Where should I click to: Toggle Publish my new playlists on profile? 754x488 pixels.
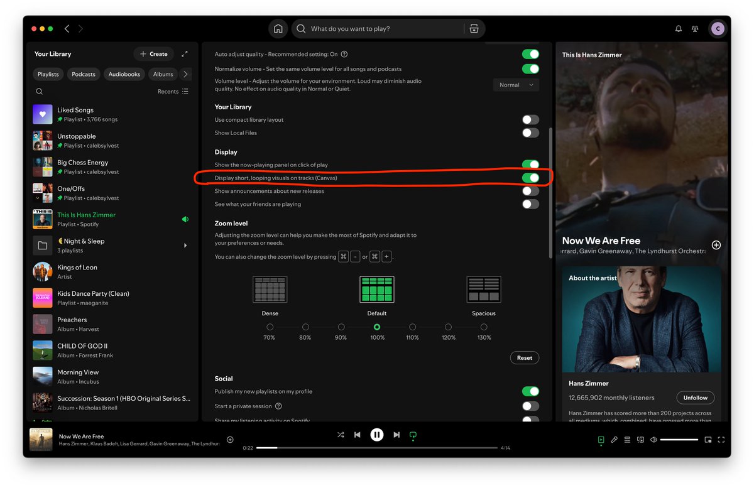pyautogui.click(x=530, y=391)
